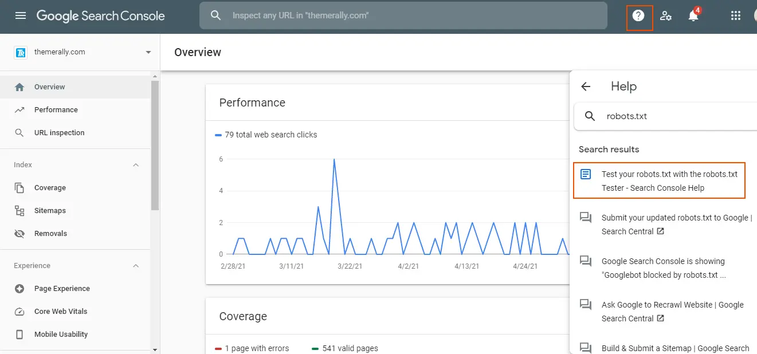The width and height of the screenshot is (757, 354).
Task: Click the external link icon after Search Central in Submit result
Action: point(660,231)
